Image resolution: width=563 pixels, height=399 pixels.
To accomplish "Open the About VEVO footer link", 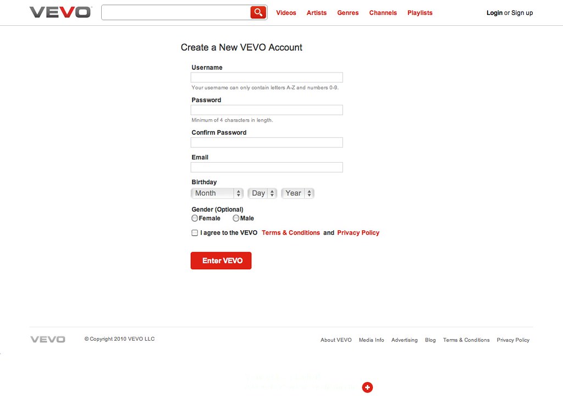I will [x=335, y=340].
